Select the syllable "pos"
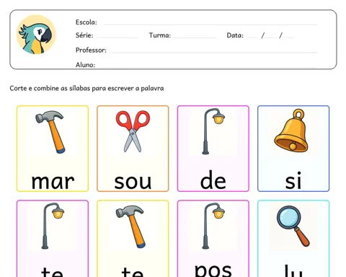The height and width of the screenshot is (277, 346). coord(213,270)
